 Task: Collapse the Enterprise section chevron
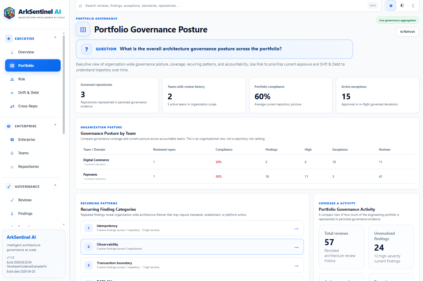55,125
